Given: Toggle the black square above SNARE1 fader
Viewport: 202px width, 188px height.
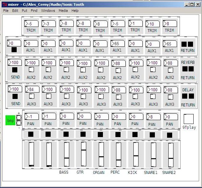Looking at the screenshot, I should pos(152,135).
